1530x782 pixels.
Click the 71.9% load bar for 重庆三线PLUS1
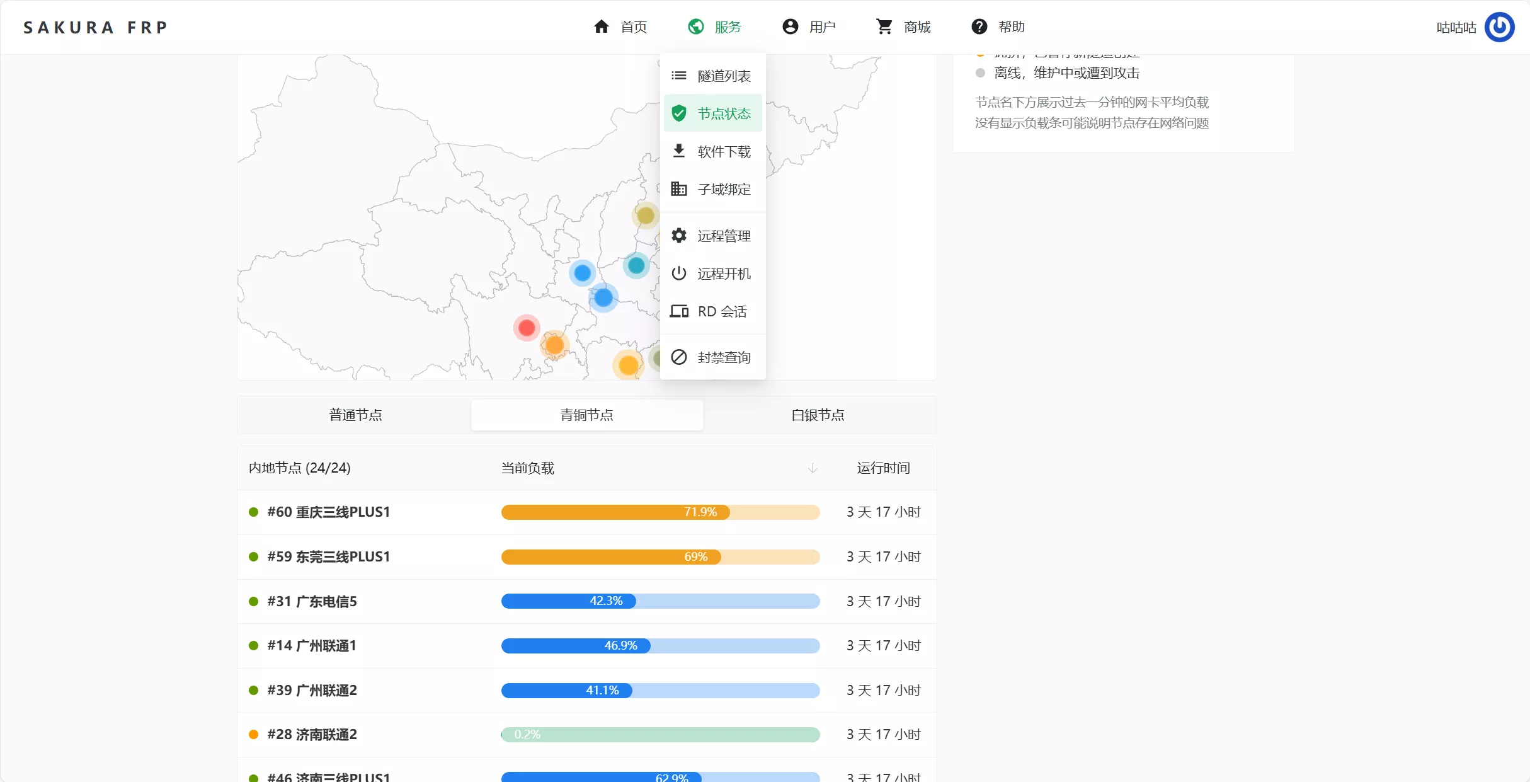tap(659, 512)
